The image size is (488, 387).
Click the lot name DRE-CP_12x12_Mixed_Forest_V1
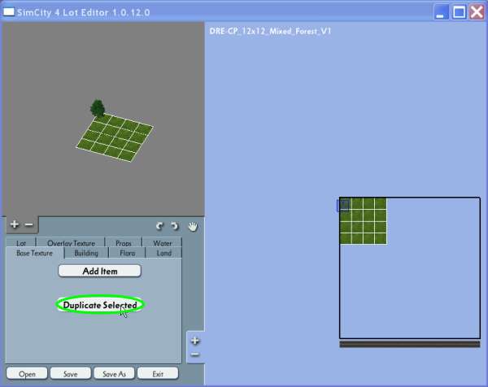coord(271,31)
